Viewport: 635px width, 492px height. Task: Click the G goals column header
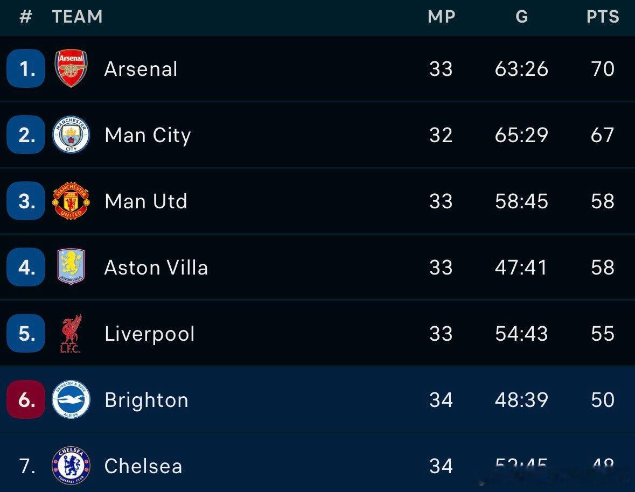(x=521, y=17)
